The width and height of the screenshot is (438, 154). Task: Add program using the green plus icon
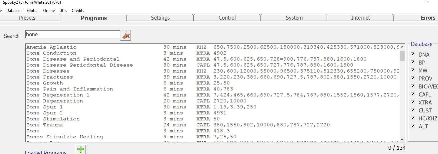tap(80, 149)
